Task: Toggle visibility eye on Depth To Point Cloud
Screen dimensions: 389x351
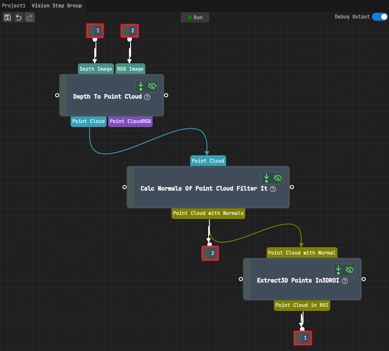Action: pos(152,86)
